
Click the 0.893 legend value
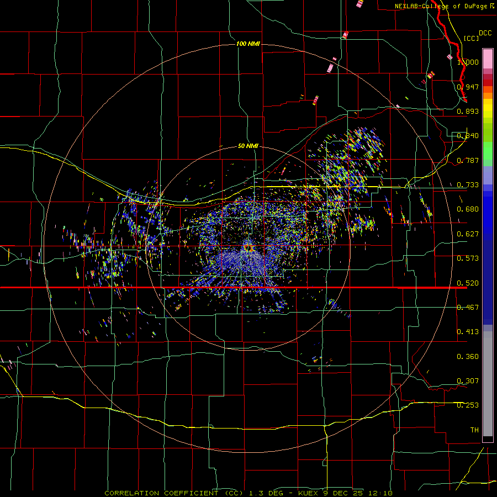(468, 111)
